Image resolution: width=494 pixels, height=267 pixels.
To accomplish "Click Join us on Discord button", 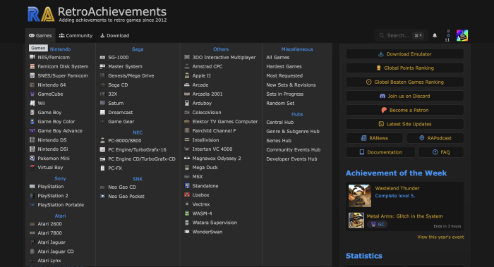I will pyautogui.click(x=405, y=96).
